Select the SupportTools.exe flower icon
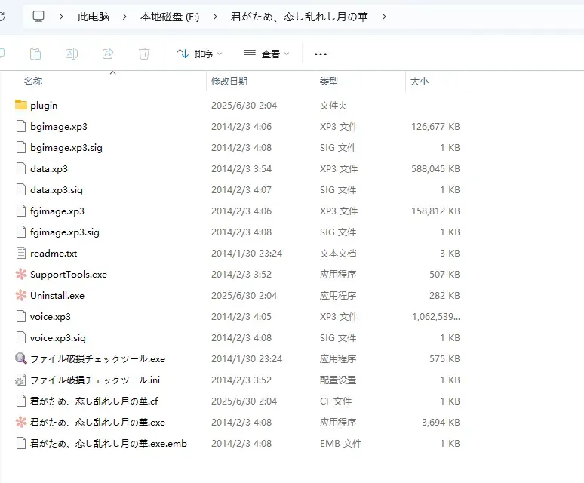 (x=21, y=275)
